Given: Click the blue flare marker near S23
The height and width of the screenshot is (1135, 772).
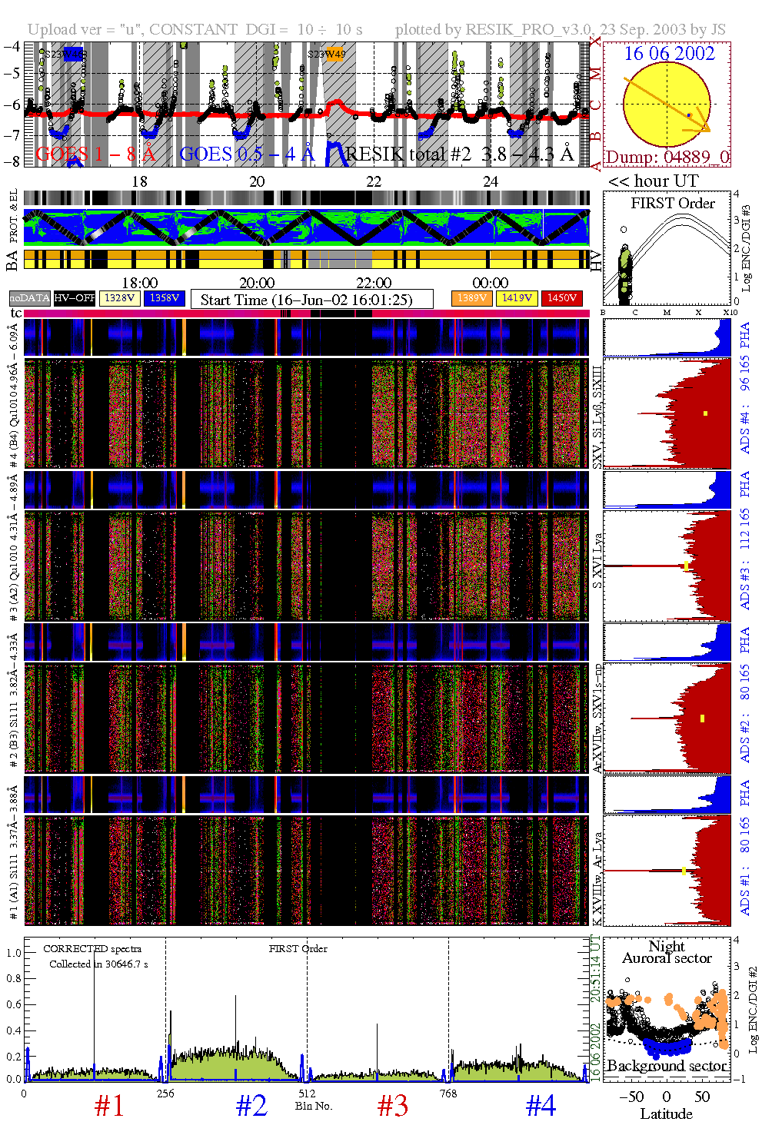Looking at the screenshot, I should pyautogui.click(x=73, y=54).
